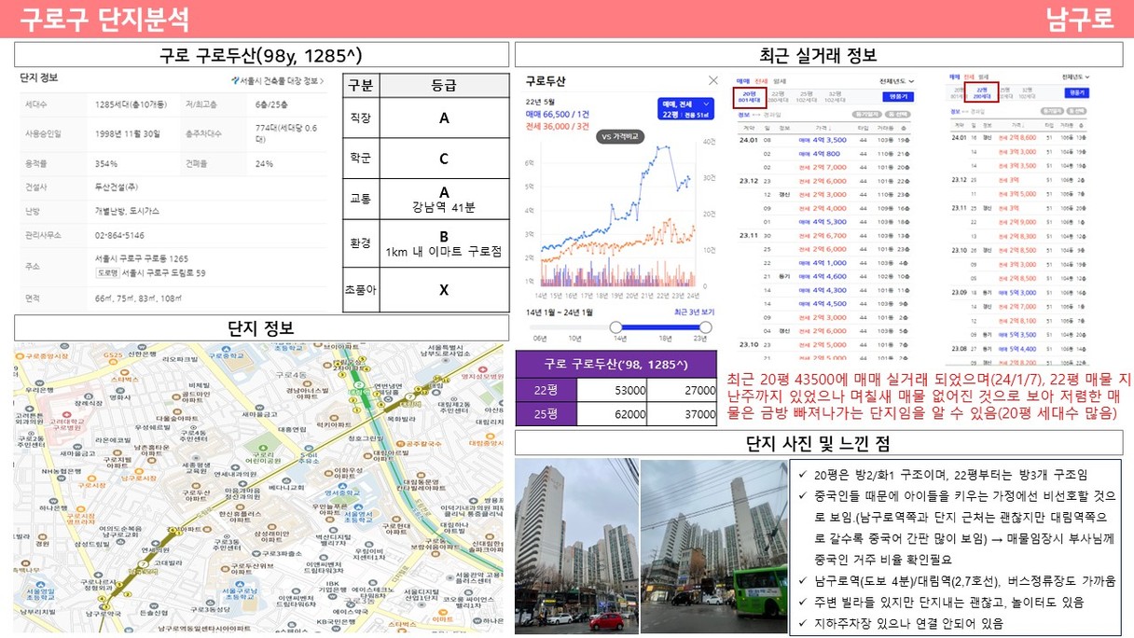The width and height of the screenshot is (1134, 638).
Task: Select 매매 tab in the right transaction list
Action: pyautogui.click(x=954, y=77)
